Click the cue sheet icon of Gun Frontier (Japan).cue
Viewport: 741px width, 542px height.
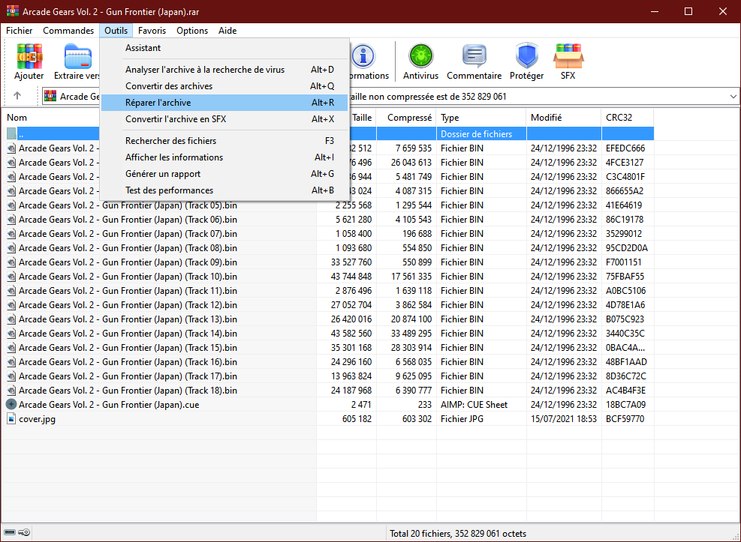(11, 404)
